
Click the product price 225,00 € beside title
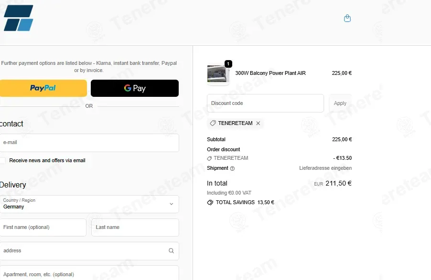(342, 73)
